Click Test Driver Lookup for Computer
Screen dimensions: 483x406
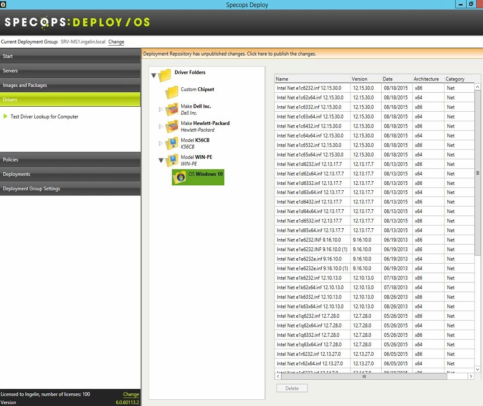pyautogui.click(x=44, y=117)
